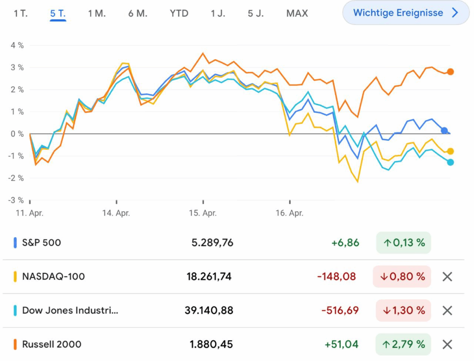Click the Russell 2000 orange endpoint dot
This screenshot has height=361, width=474.
(x=450, y=72)
